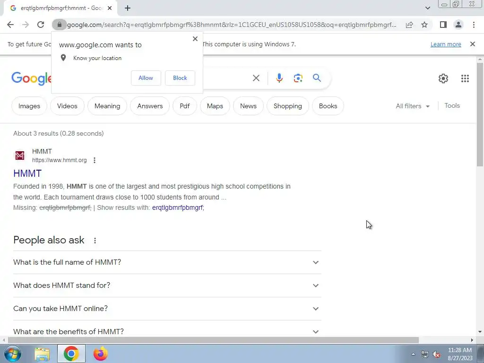Image resolution: width=484 pixels, height=363 pixels.
Task: Click the vertical scrollbar thumb
Action: (480, 114)
